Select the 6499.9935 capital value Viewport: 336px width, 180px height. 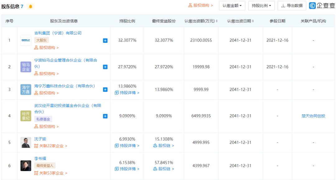pyautogui.click(x=201, y=116)
